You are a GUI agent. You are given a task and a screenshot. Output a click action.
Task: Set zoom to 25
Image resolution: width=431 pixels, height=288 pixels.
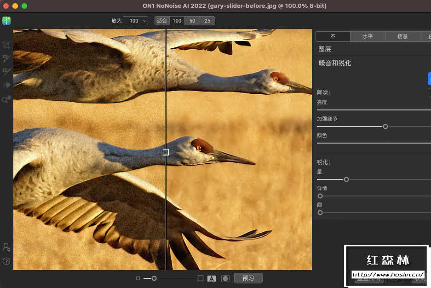207,21
